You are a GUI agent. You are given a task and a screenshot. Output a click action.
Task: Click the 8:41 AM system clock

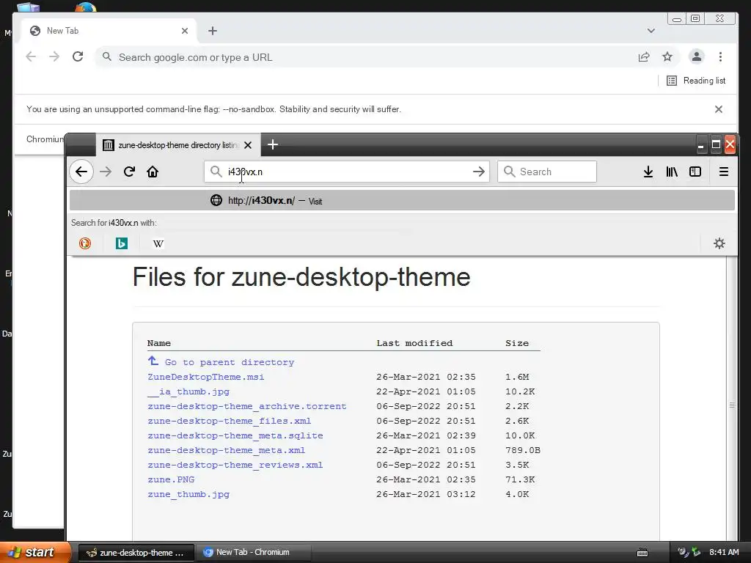pyautogui.click(x=724, y=552)
